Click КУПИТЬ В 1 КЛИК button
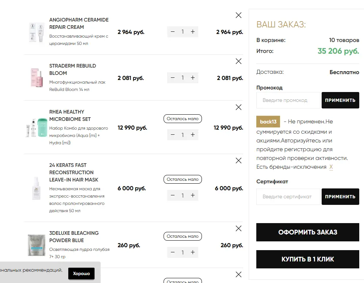 pos(307,259)
